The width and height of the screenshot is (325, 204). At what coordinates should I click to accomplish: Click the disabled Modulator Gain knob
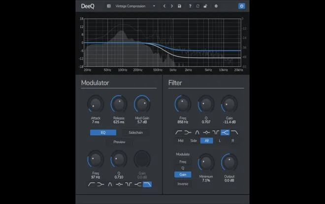pyautogui.click(x=142, y=160)
